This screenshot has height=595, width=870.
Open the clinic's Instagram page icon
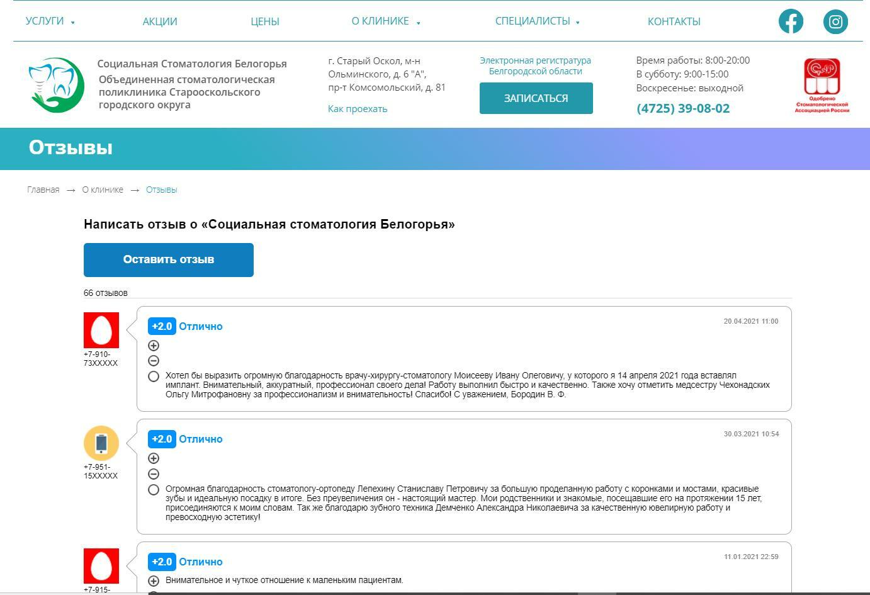point(835,21)
